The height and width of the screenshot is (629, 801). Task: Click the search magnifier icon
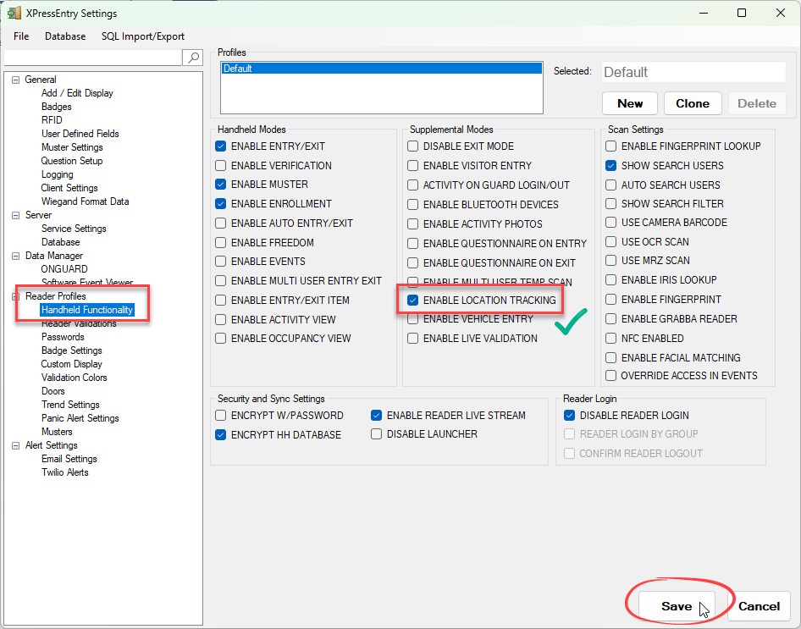click(193, 58)
